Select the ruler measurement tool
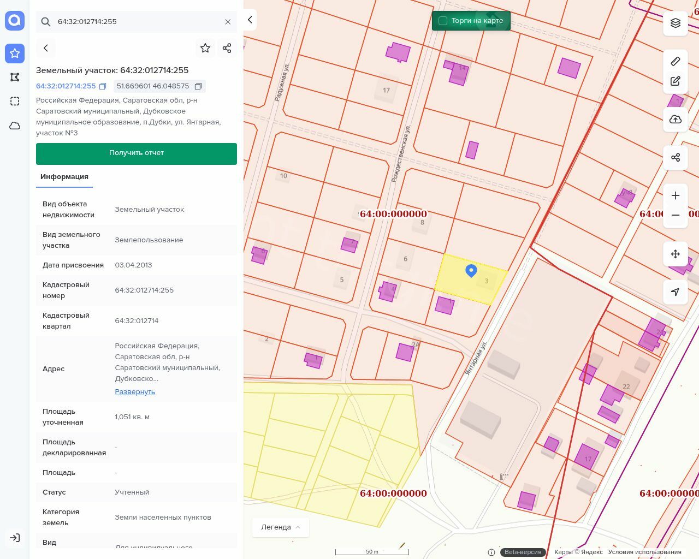The width and height of the screenshot is (699, 559). (676, 61)
